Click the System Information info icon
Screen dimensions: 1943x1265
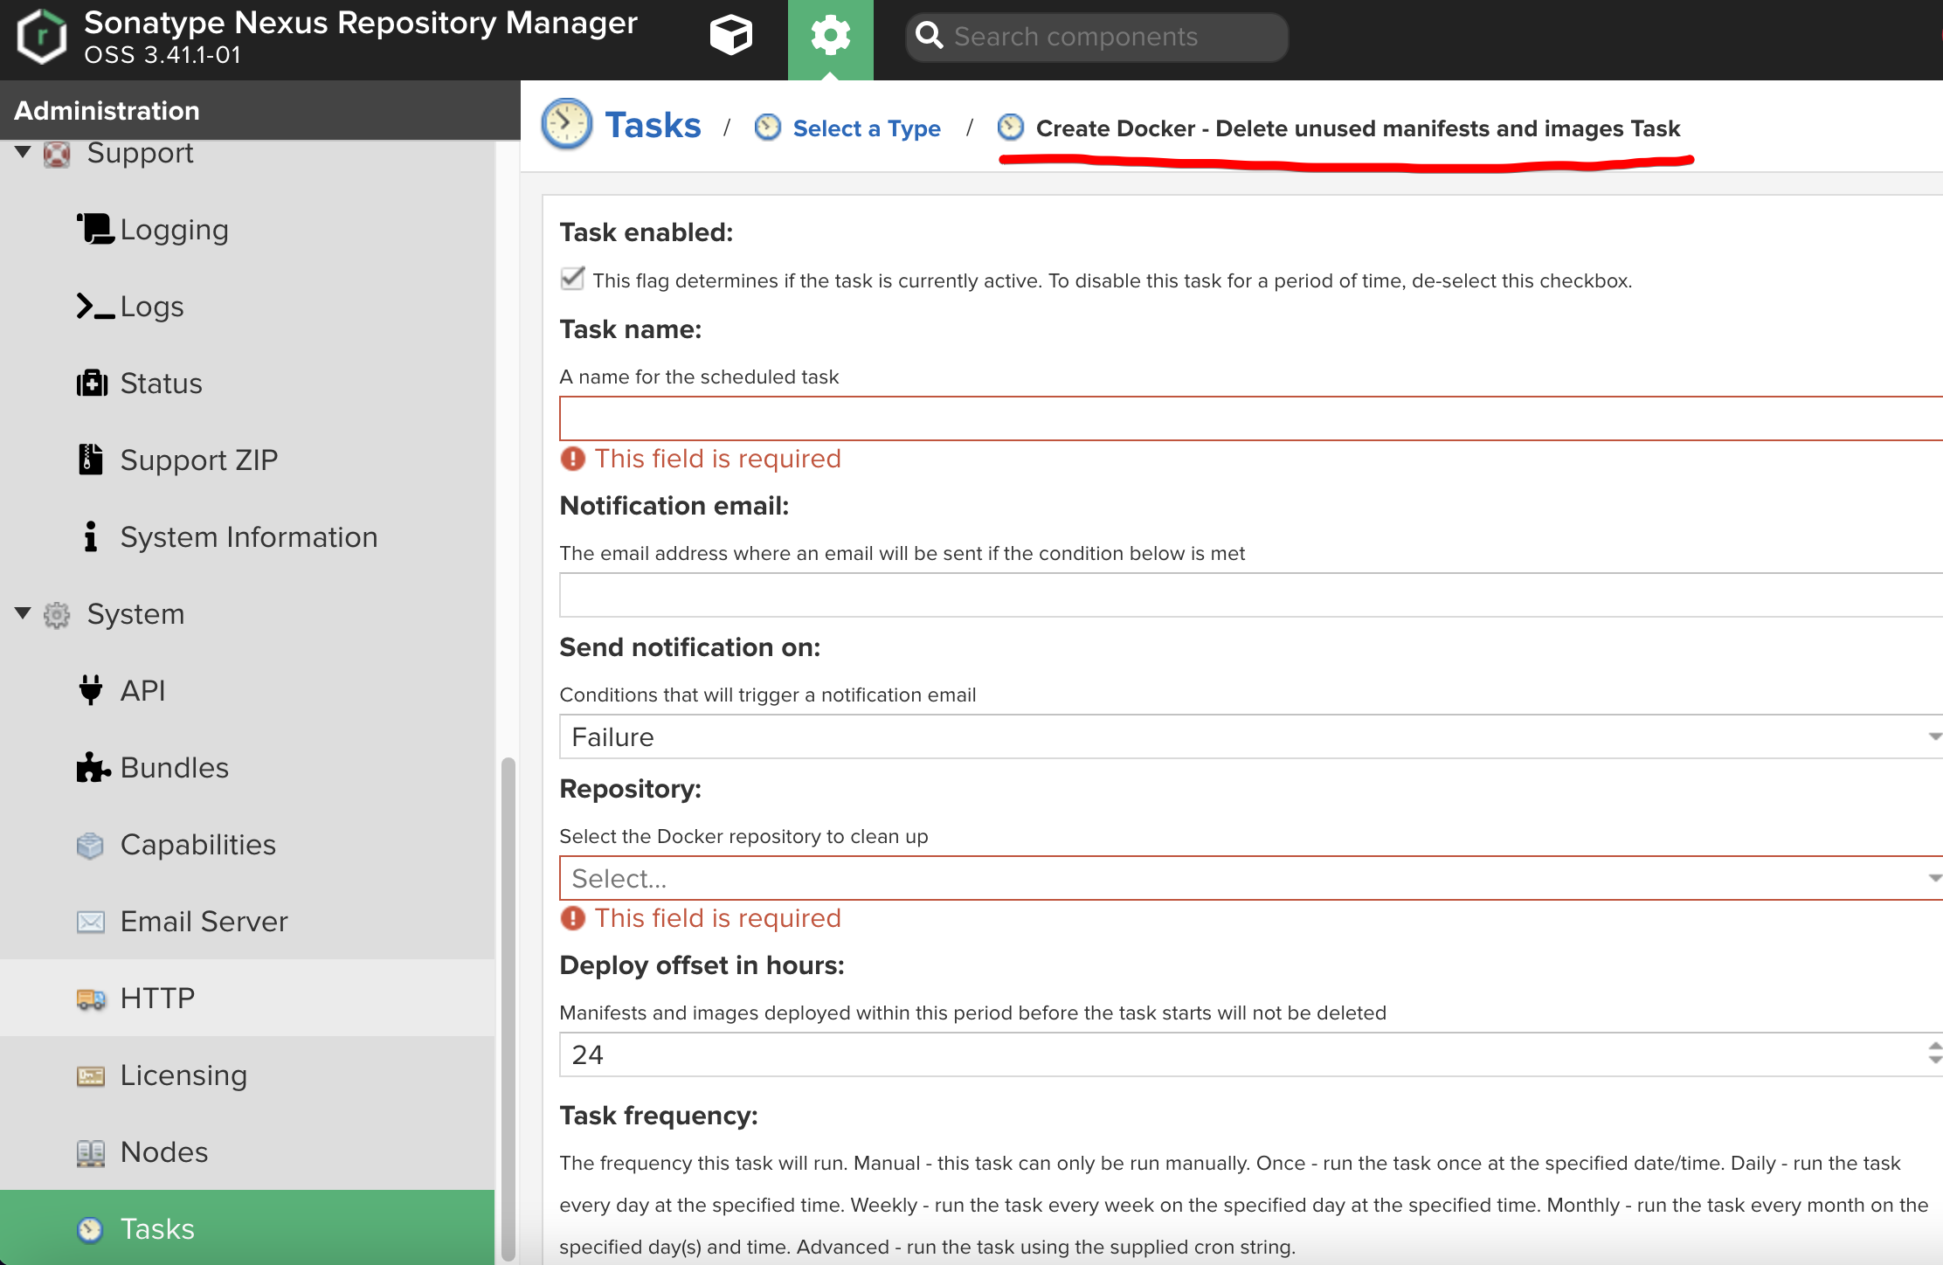click(x=90, y=536)
